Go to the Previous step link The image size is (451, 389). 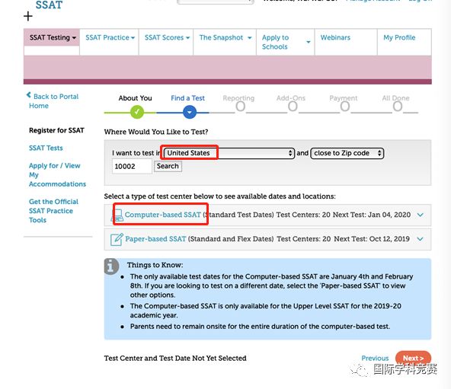click(375, 359)
